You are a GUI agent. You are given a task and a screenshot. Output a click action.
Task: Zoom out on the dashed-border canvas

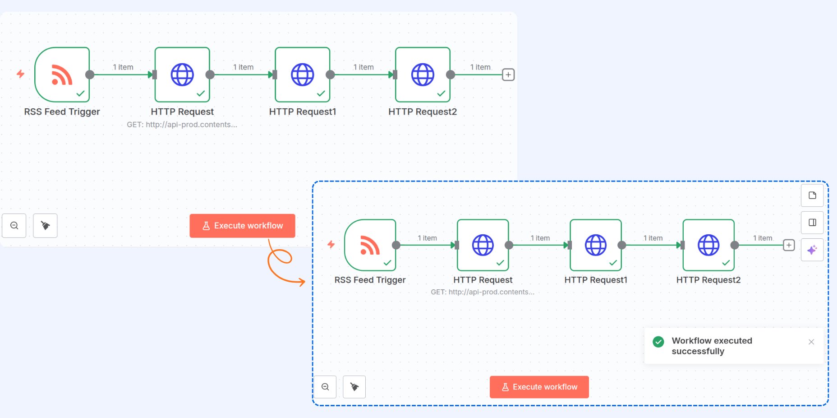(x=325, y=387)
